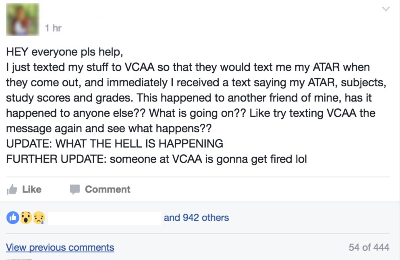Screen dimensions: 400x260
Task: Expand View previous comments
Action: click(x=60, y=247)
